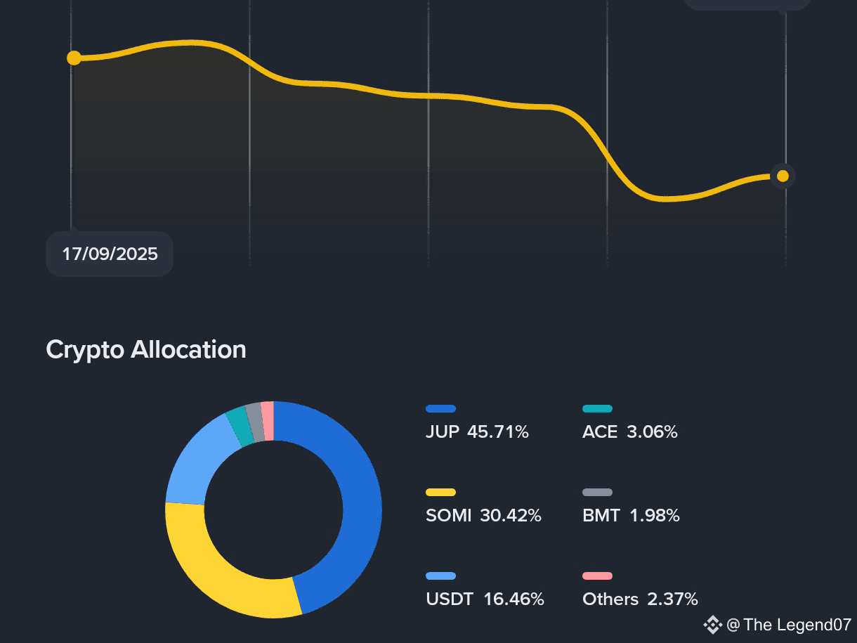
Task: Click the BMT 1.98% legend text
Action: pos(630,515)
